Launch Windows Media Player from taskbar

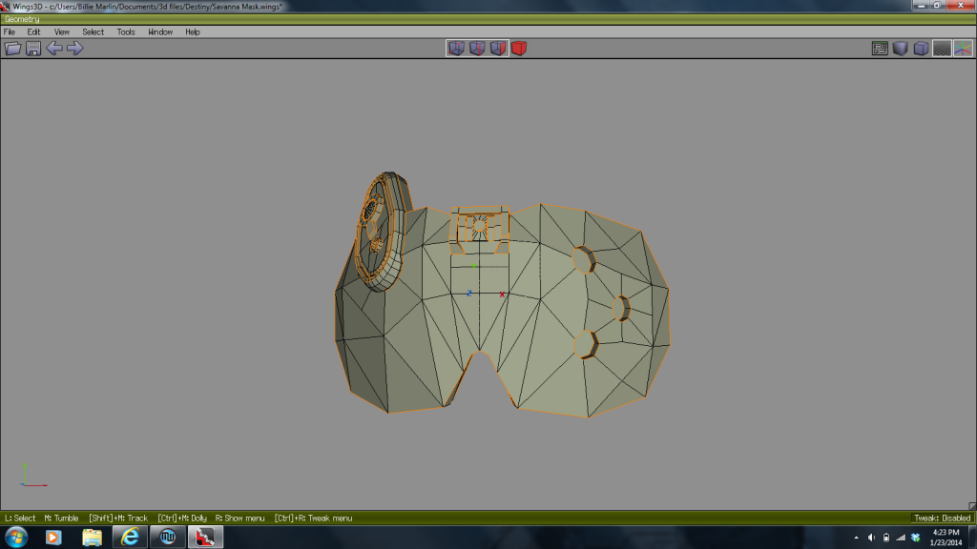coord(53,538)
